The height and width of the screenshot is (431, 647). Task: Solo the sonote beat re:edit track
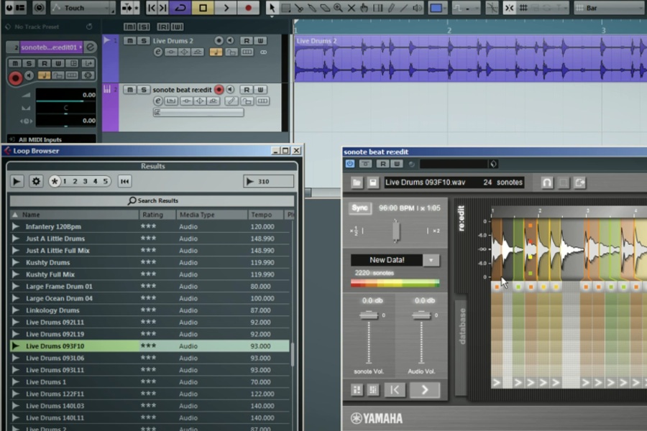coord(144,90)
